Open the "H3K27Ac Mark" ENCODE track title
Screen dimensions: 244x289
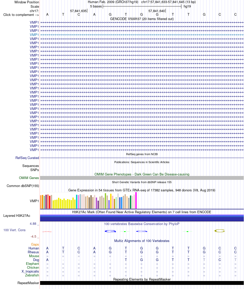click(142, 212)
